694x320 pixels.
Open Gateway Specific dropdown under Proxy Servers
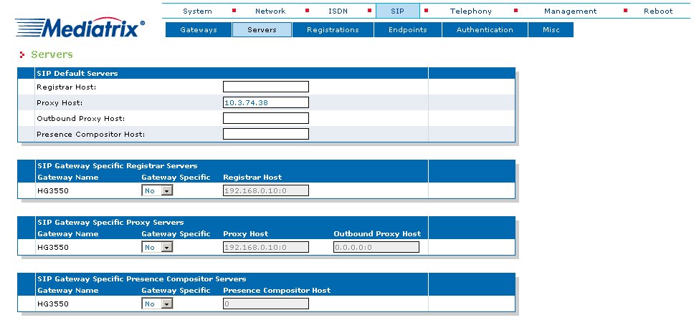(157, 247)
